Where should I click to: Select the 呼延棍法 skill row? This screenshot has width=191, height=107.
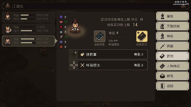108,65
